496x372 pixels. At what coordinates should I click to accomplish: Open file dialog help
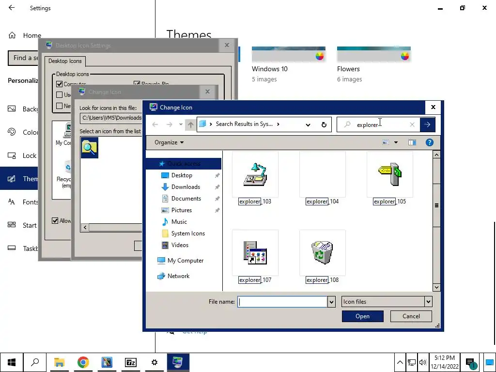[x=429, y=142]
